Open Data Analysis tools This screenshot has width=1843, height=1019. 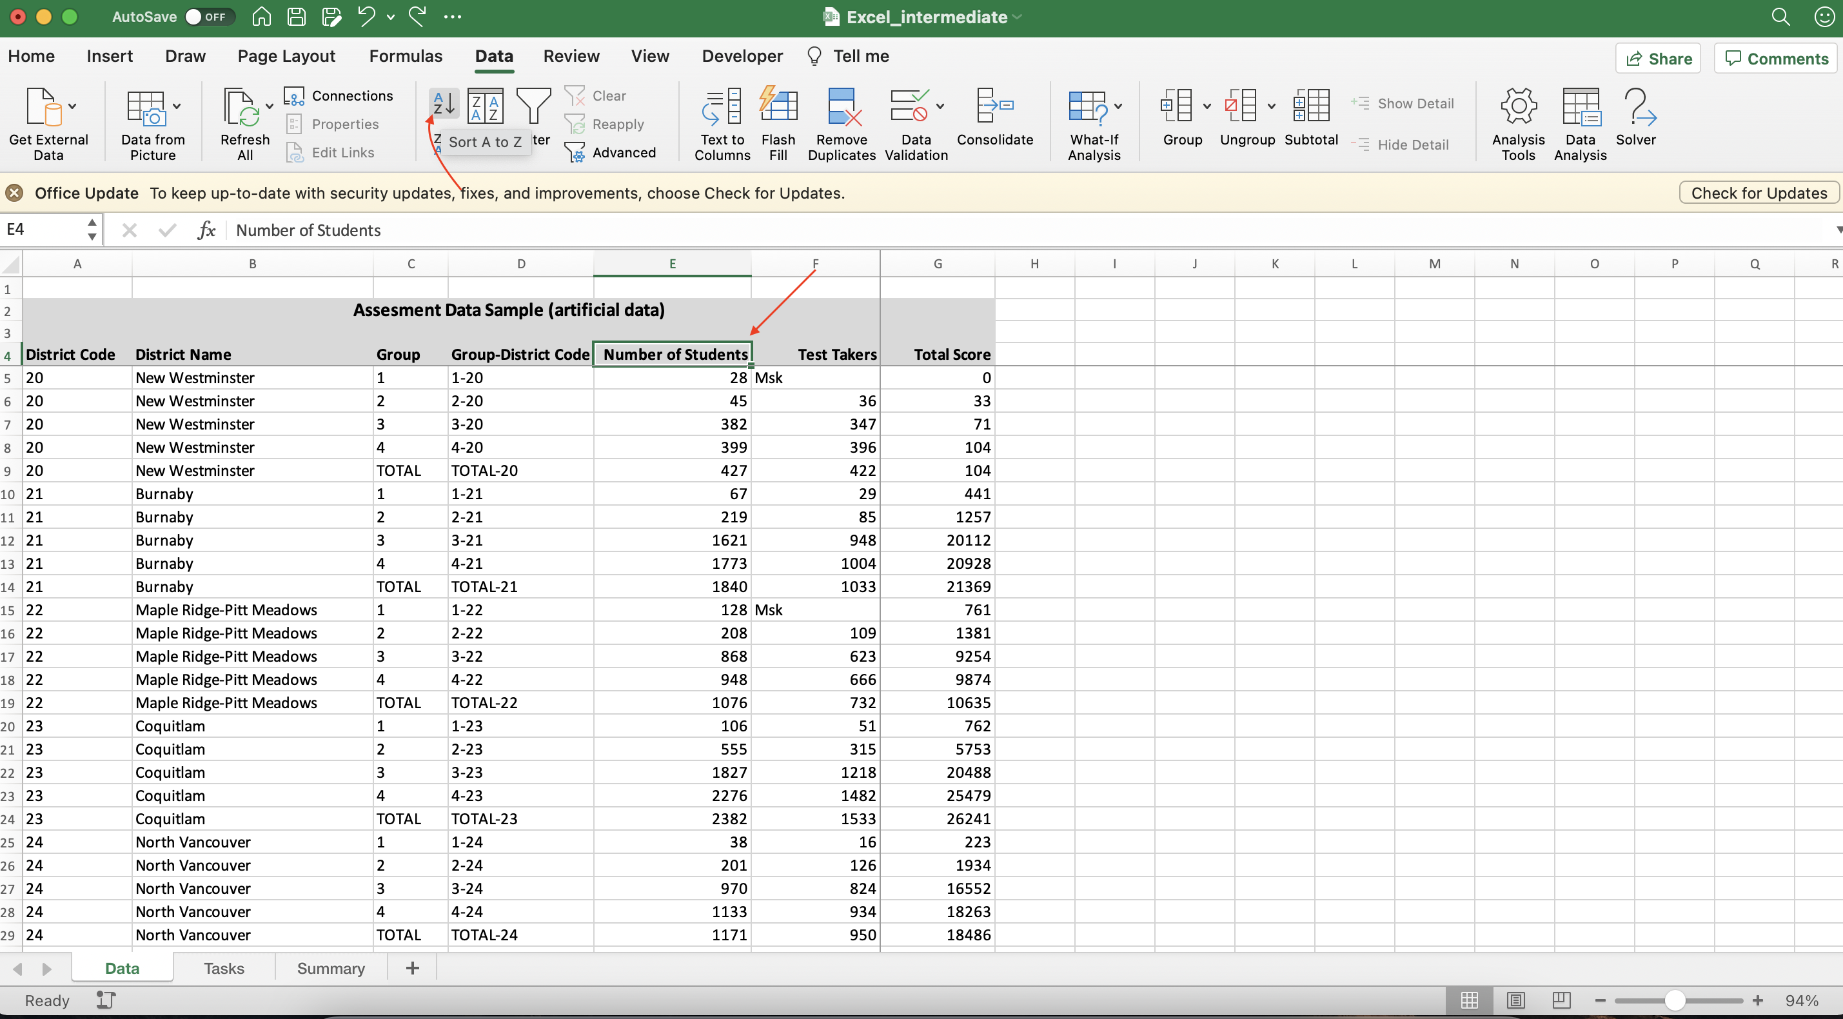click(x=1581, y=123)
